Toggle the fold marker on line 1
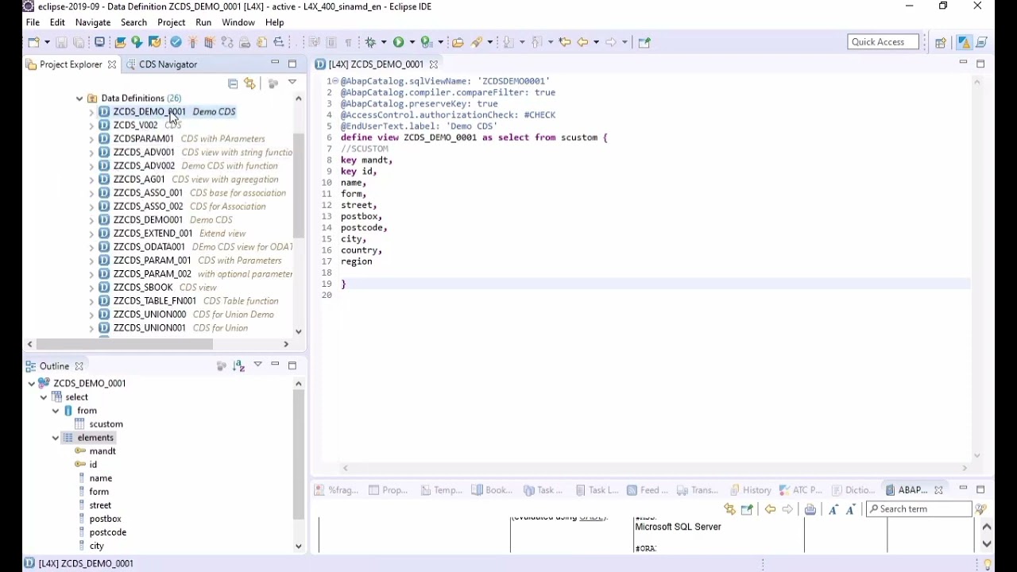 click(x=334, y=81)
